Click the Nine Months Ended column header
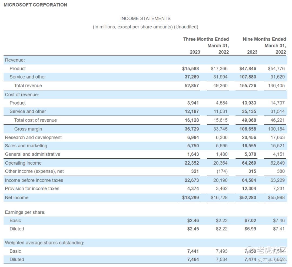Screen dimensions: 292x267 (264, 39)
